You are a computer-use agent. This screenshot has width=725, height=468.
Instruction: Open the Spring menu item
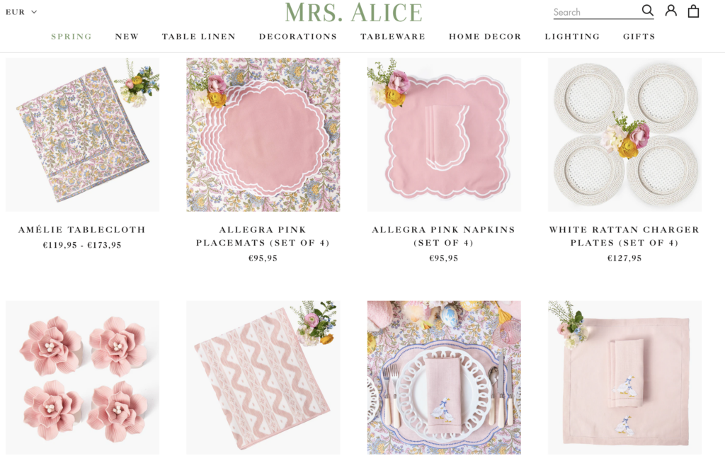72,37
